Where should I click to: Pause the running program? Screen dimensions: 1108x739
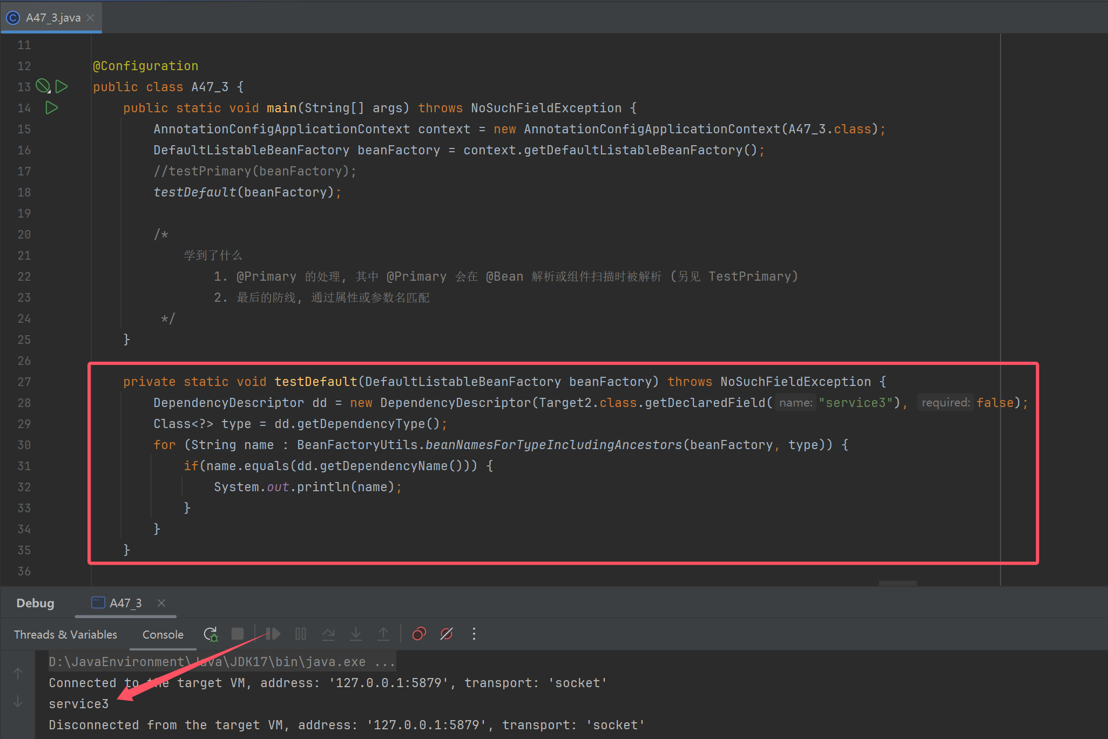(301, 634)
